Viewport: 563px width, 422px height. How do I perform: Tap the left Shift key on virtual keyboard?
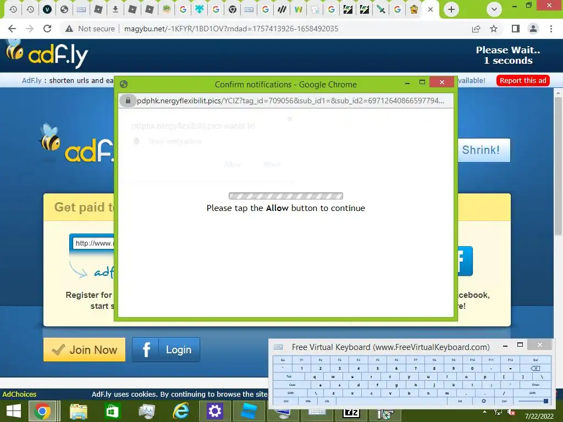point(290,393)
